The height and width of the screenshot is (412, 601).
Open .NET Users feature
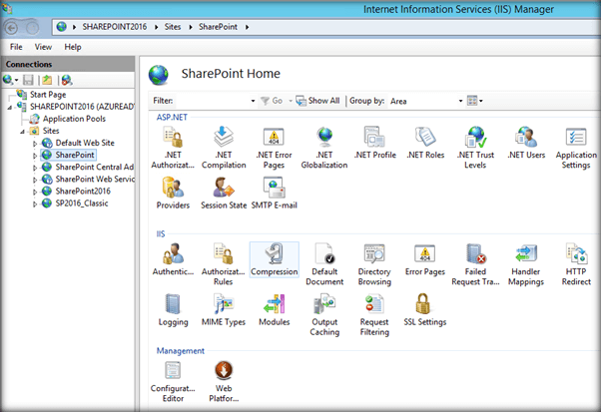click(x=526, y=144)
